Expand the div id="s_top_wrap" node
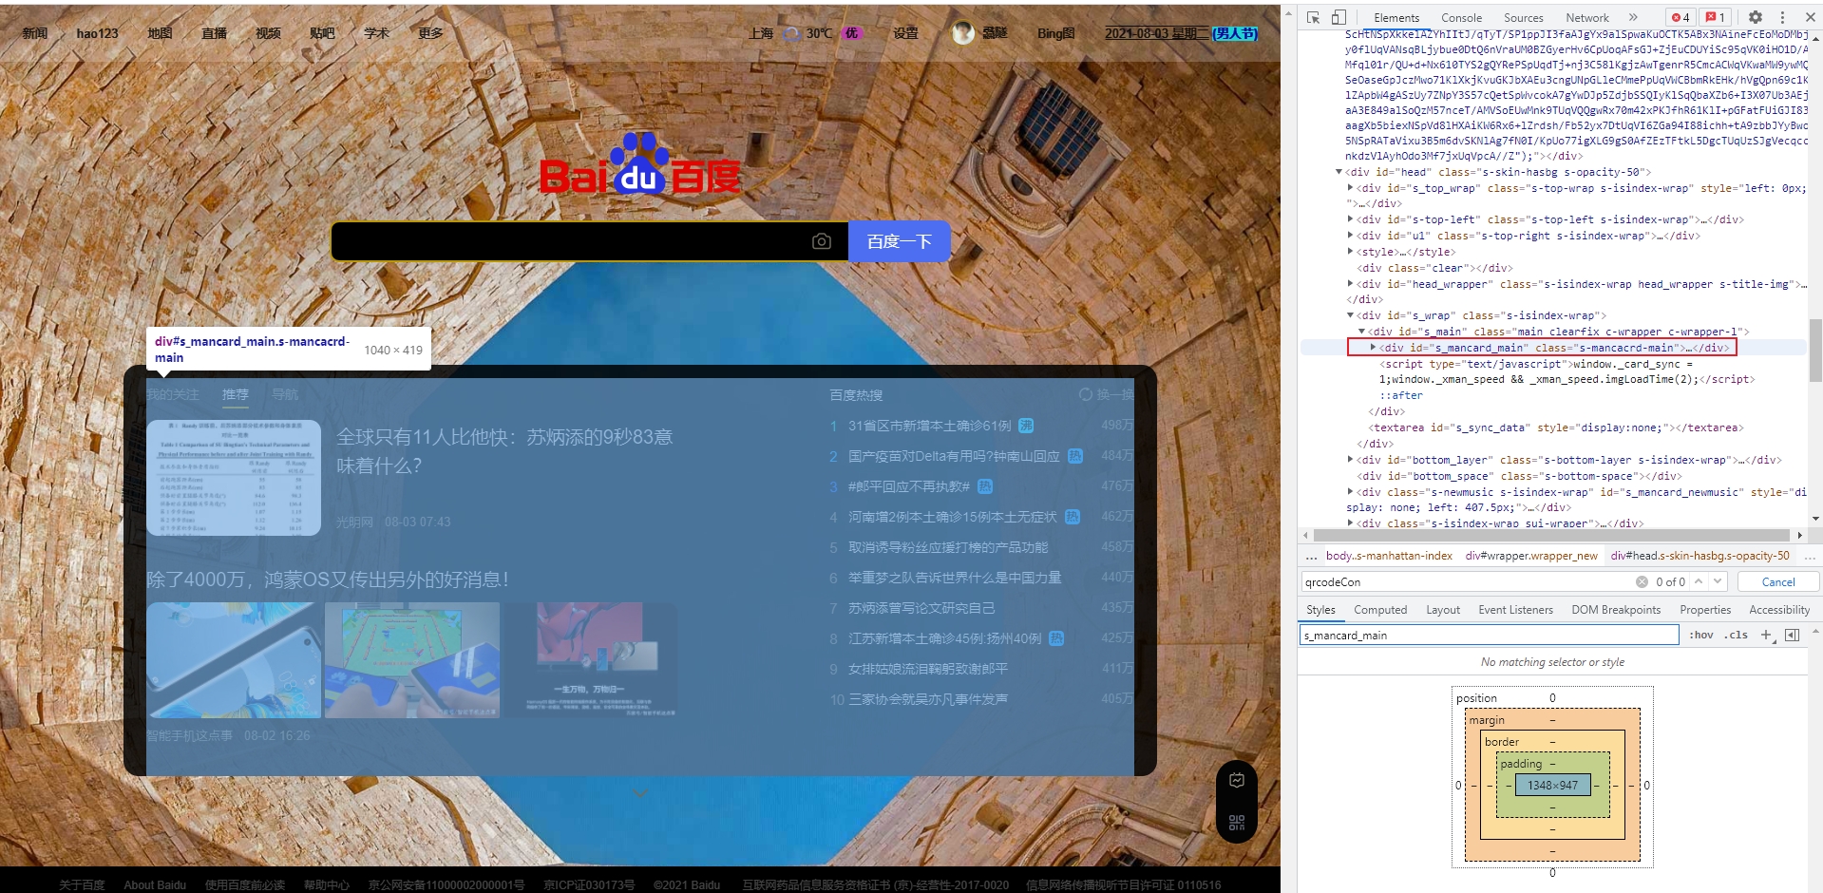Screen dimensions: 1823x893 (1350, 188)
